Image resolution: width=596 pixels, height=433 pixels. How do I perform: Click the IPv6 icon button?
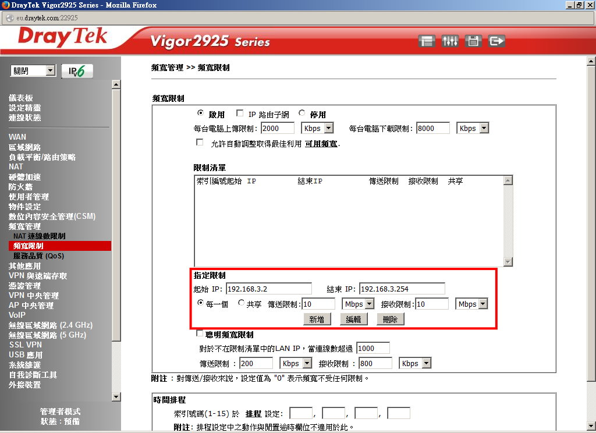point(77,71)
